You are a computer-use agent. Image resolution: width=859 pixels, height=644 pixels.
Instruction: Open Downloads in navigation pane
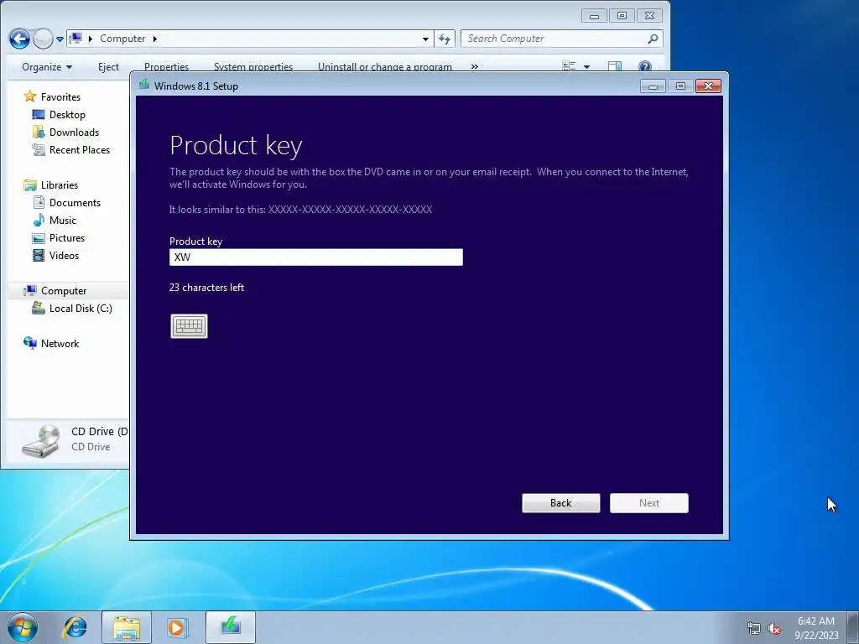(x=74, y=132)
